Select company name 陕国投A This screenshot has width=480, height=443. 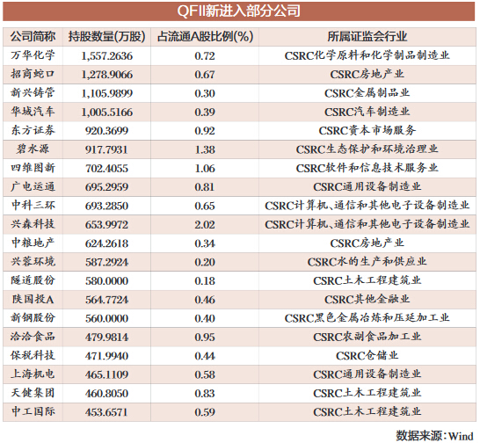coord(33,299)
